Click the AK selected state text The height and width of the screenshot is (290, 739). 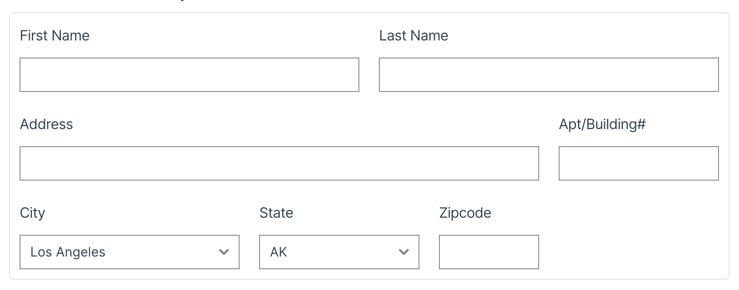(x=279, y=252)
